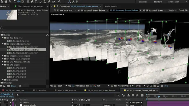Expand the extra_comps folder
189x106 pixels.
click(3, 80)
